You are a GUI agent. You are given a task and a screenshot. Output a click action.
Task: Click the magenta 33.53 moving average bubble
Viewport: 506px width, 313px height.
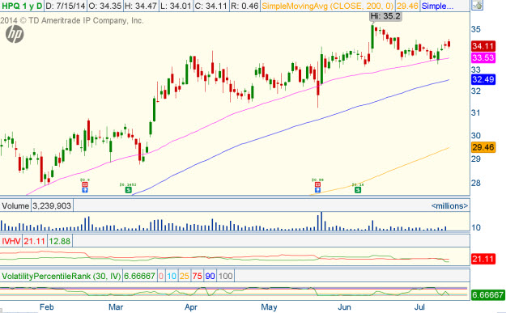483,57
